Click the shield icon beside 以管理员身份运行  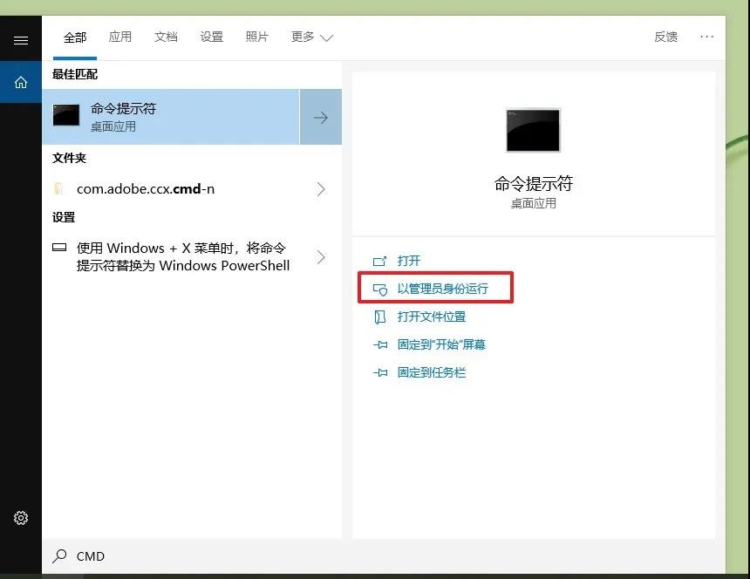380,288
